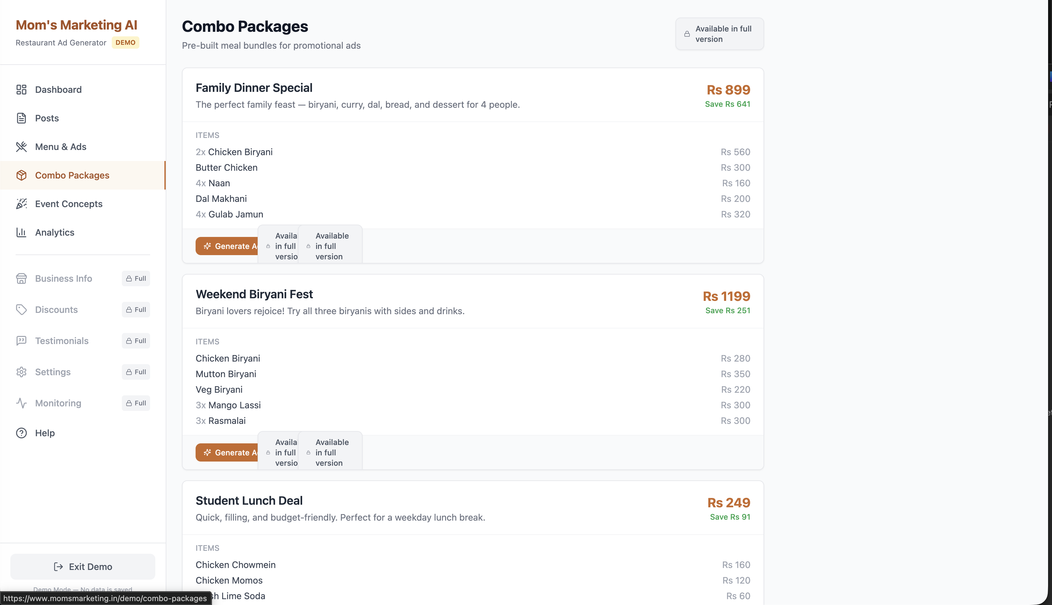The width and height of the screenshot is (1052, 605).
Task: Click the Event Concepts party icon
Action: 21,204
